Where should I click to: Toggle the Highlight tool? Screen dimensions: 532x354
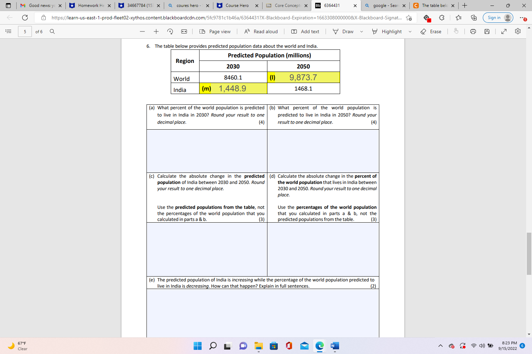[x=387, y=31]
